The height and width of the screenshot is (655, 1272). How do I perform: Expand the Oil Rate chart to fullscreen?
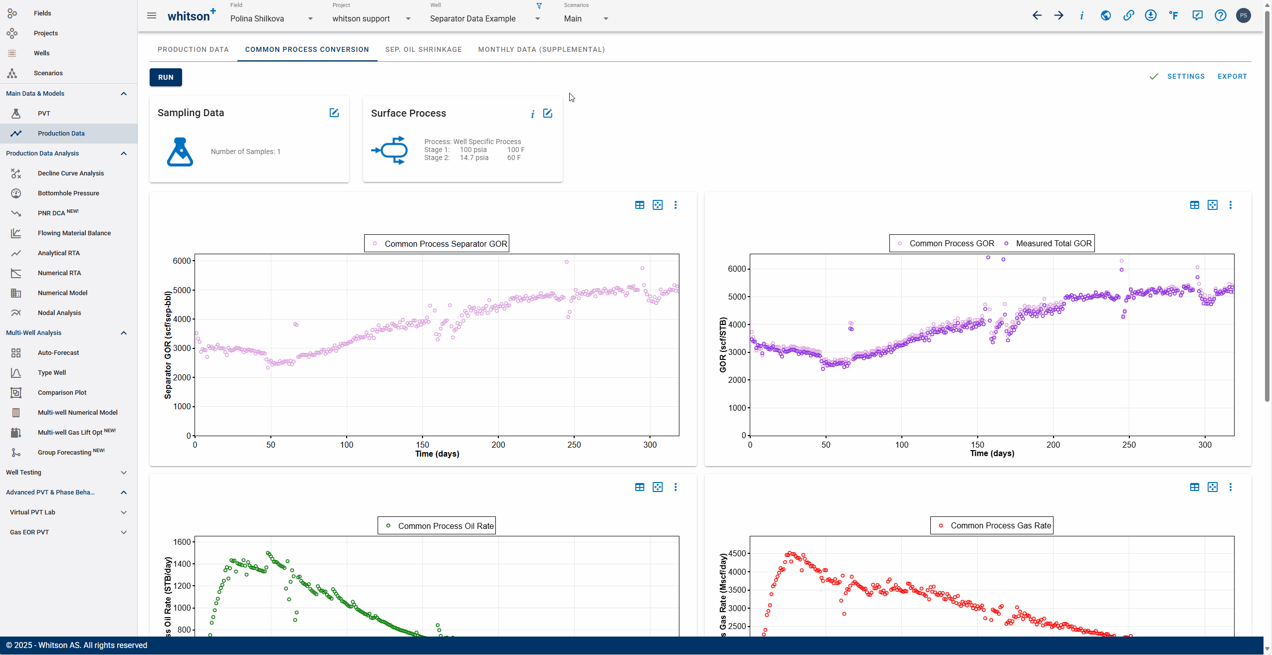(658, 487)
